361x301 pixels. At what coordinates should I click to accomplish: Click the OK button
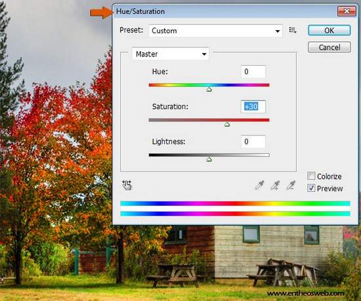[x=329, y=30]
